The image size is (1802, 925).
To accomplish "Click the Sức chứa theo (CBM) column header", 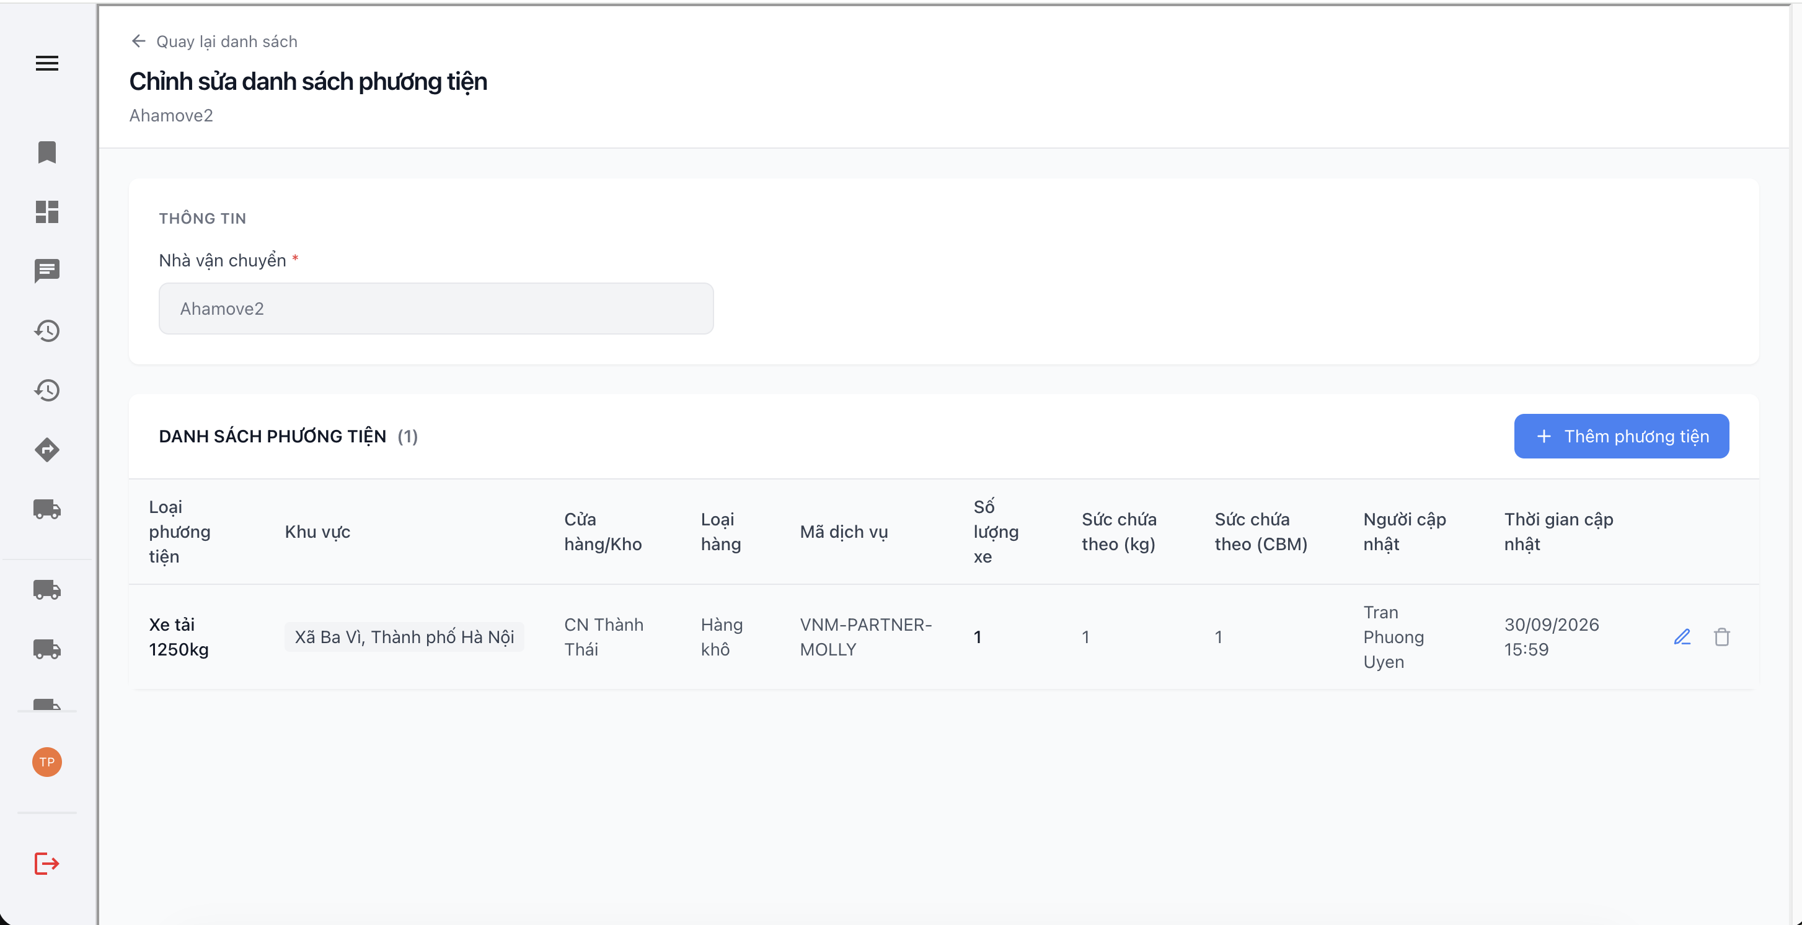I will click(1261, 532).
